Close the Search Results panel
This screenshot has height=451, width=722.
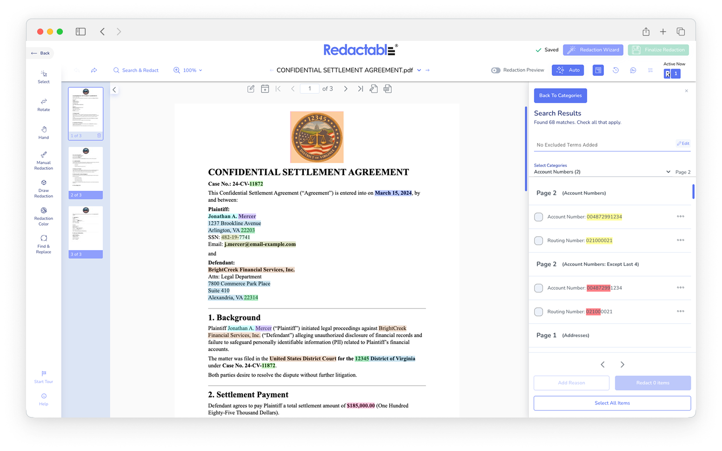(687, 91)
